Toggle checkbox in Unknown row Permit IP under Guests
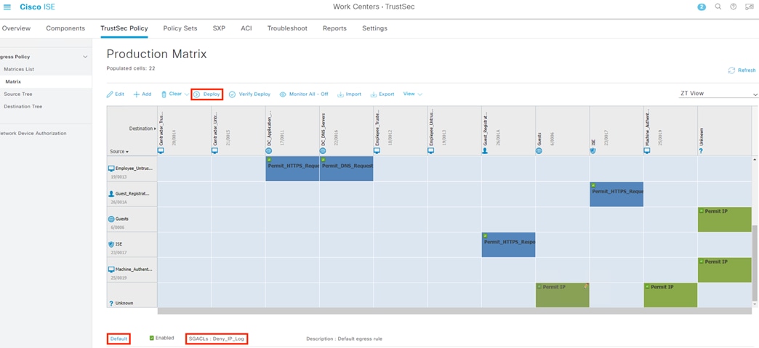759x348 pixels. pyautogui.click(x=539, y=286)
